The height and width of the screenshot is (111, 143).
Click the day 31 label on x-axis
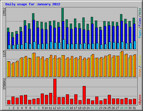[x=134, y=108]
